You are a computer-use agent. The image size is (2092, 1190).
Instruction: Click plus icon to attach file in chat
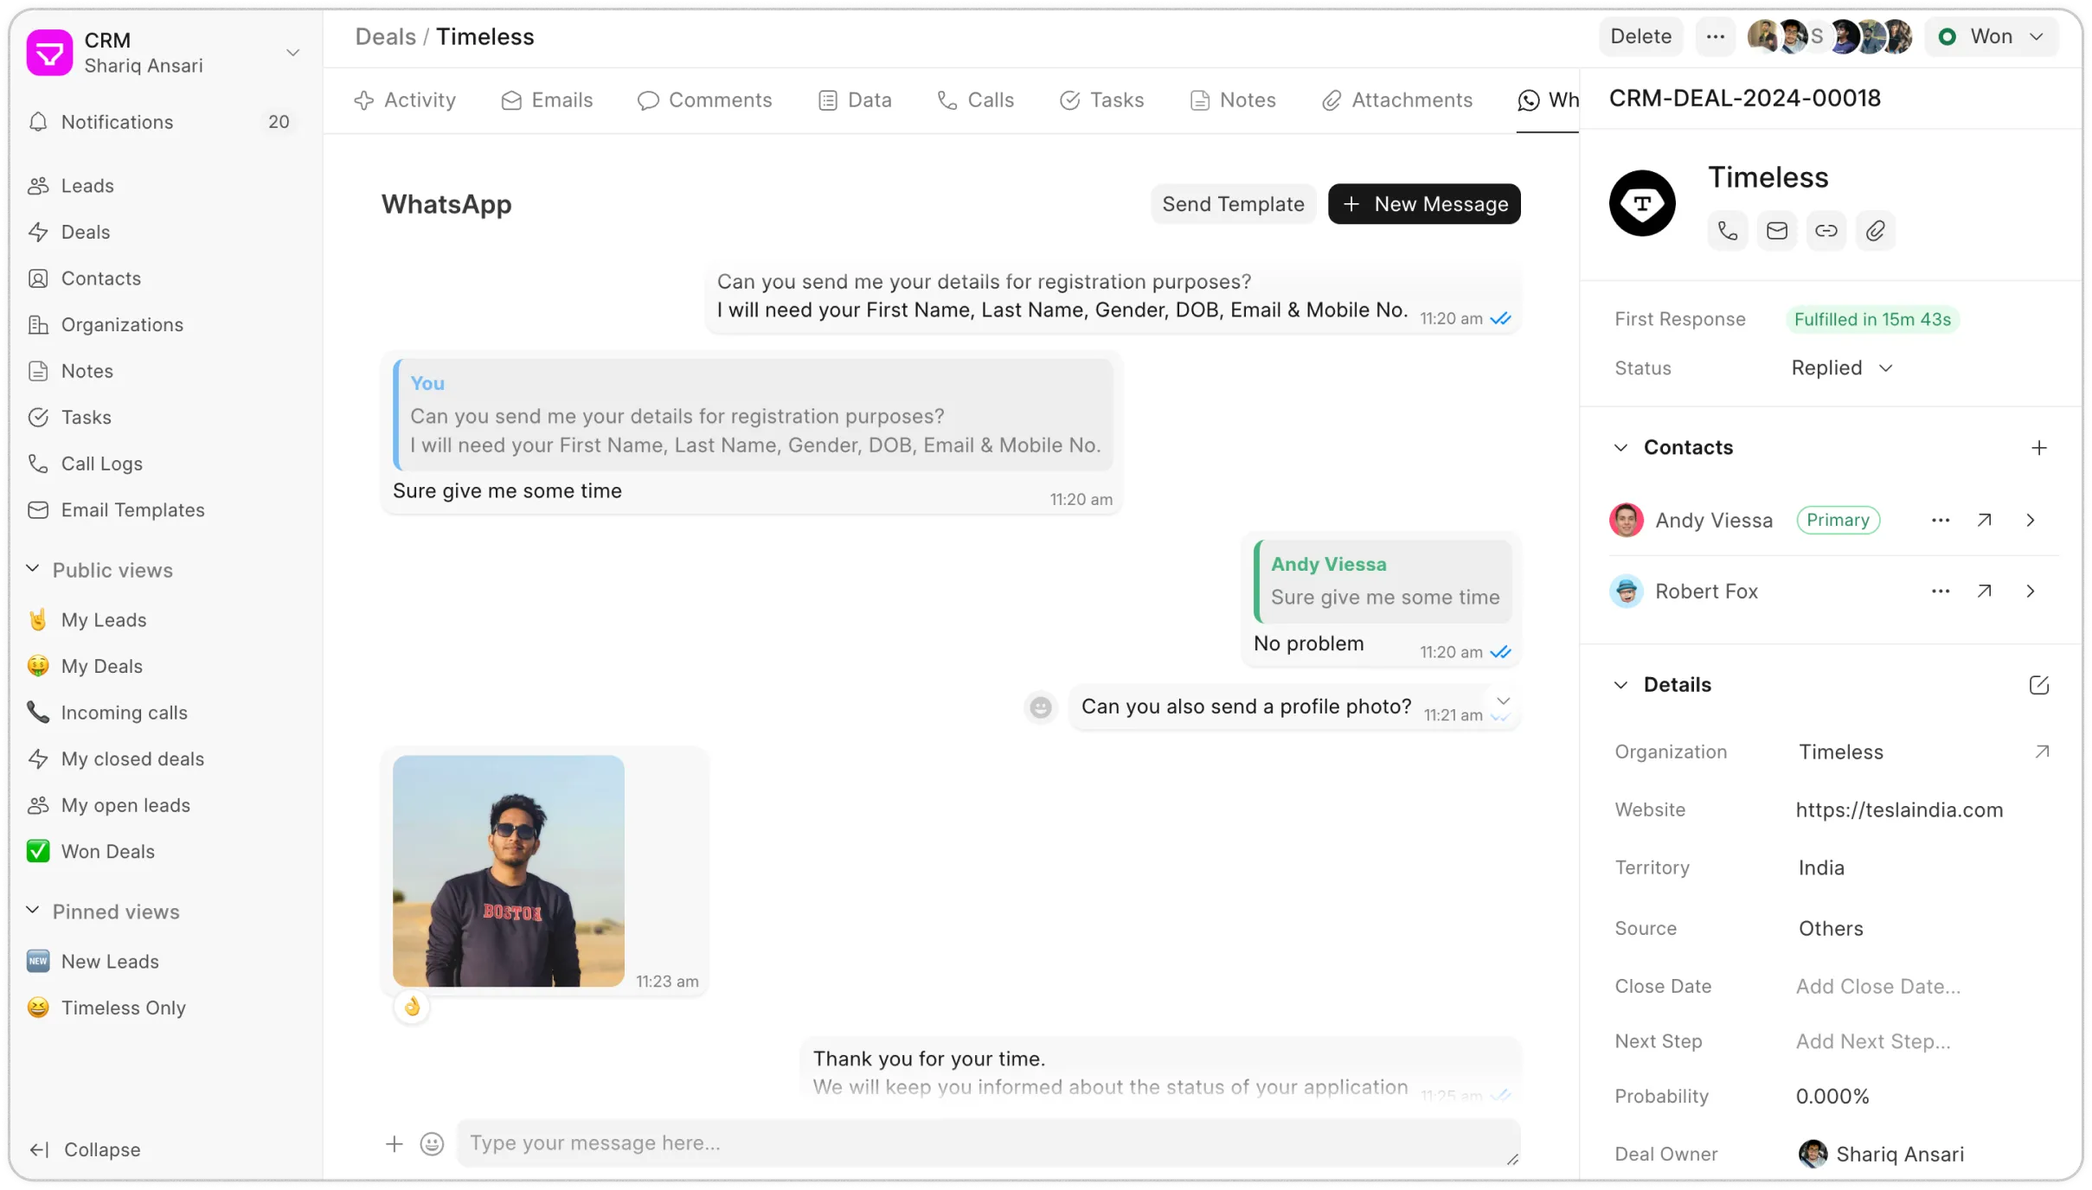(395, 1144)
